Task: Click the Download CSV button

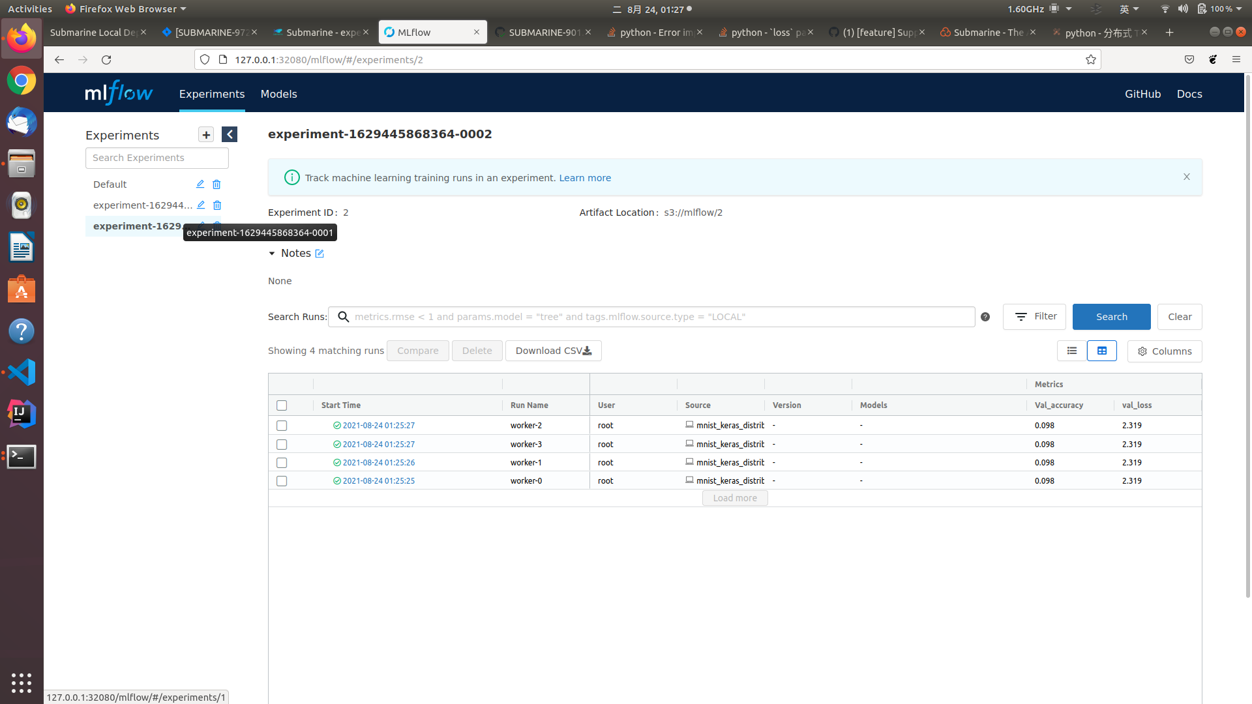Action: [553, 351]
